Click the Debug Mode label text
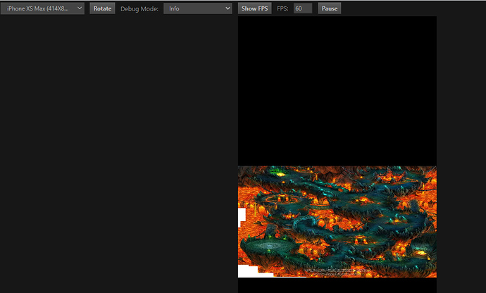The height and width of the screenshot is (293, 486). click(x=139, y=9)
